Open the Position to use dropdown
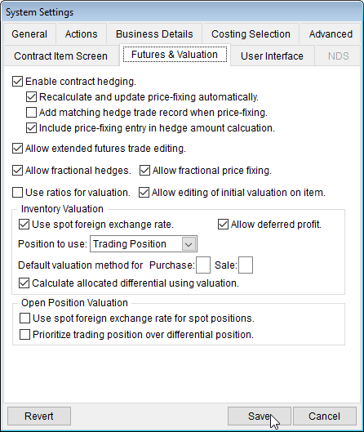The height and width of the screenshot is (432, 364). click(x=144, y=244)
